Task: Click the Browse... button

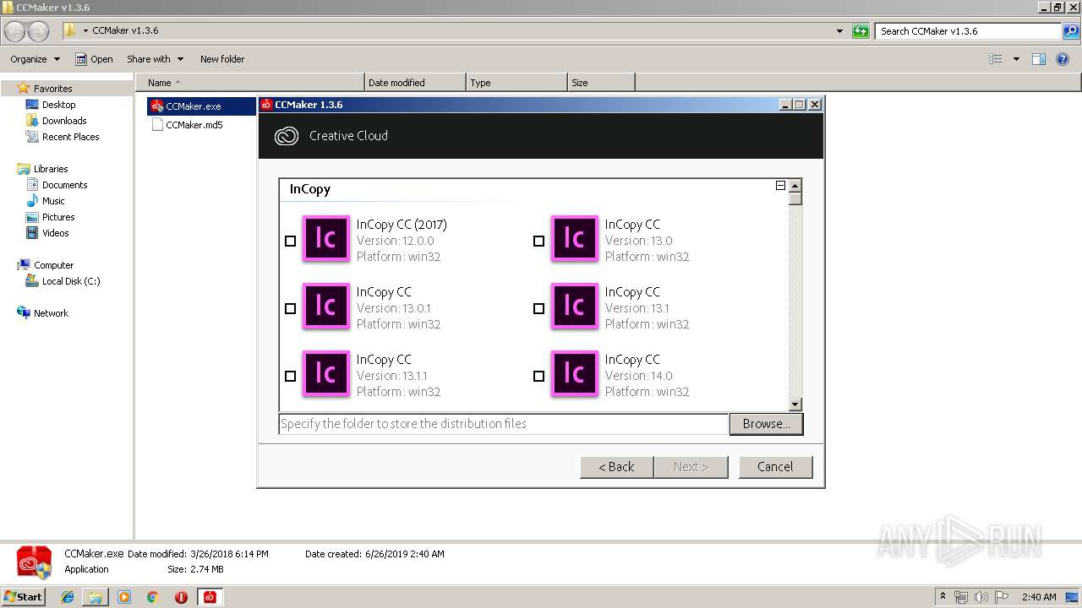Action: tap(766, 424)
